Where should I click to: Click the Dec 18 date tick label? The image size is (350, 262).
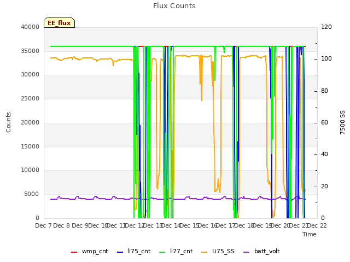point(244,225)
